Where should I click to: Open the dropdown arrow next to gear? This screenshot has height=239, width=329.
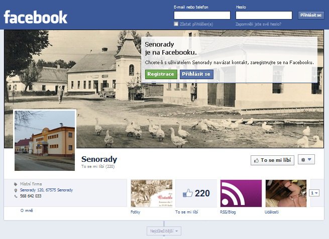[x=309, y=159]
